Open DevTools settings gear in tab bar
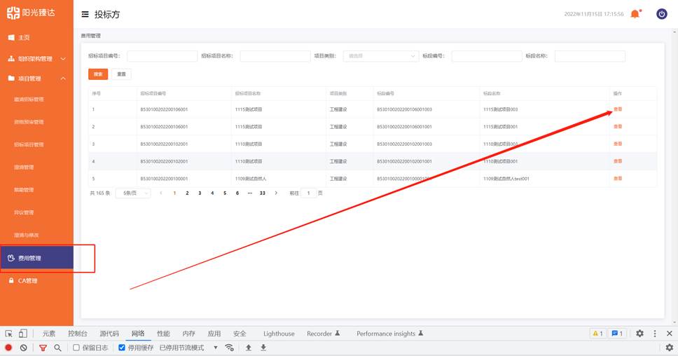Screen dimensions: 678x356 [640, 334]
